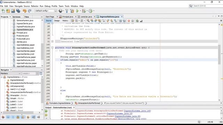Open the default config dropdown
223x125 pixels.
(x=46, y=11)
